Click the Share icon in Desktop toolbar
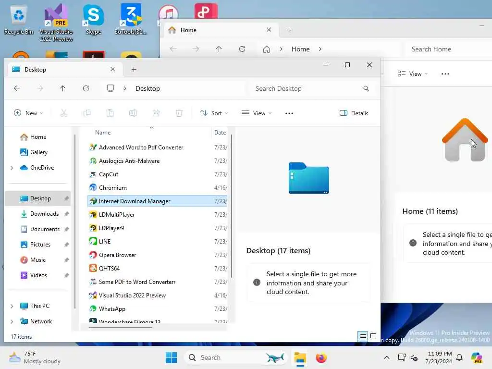Image resolution: width=492 pixels, height=369 pixels. click(x=156, y=113)
